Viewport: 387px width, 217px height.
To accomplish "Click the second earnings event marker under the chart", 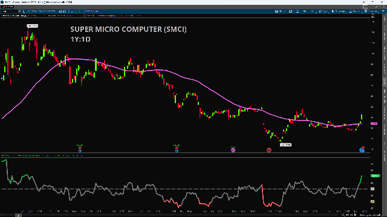I will [x=177, y=149].
